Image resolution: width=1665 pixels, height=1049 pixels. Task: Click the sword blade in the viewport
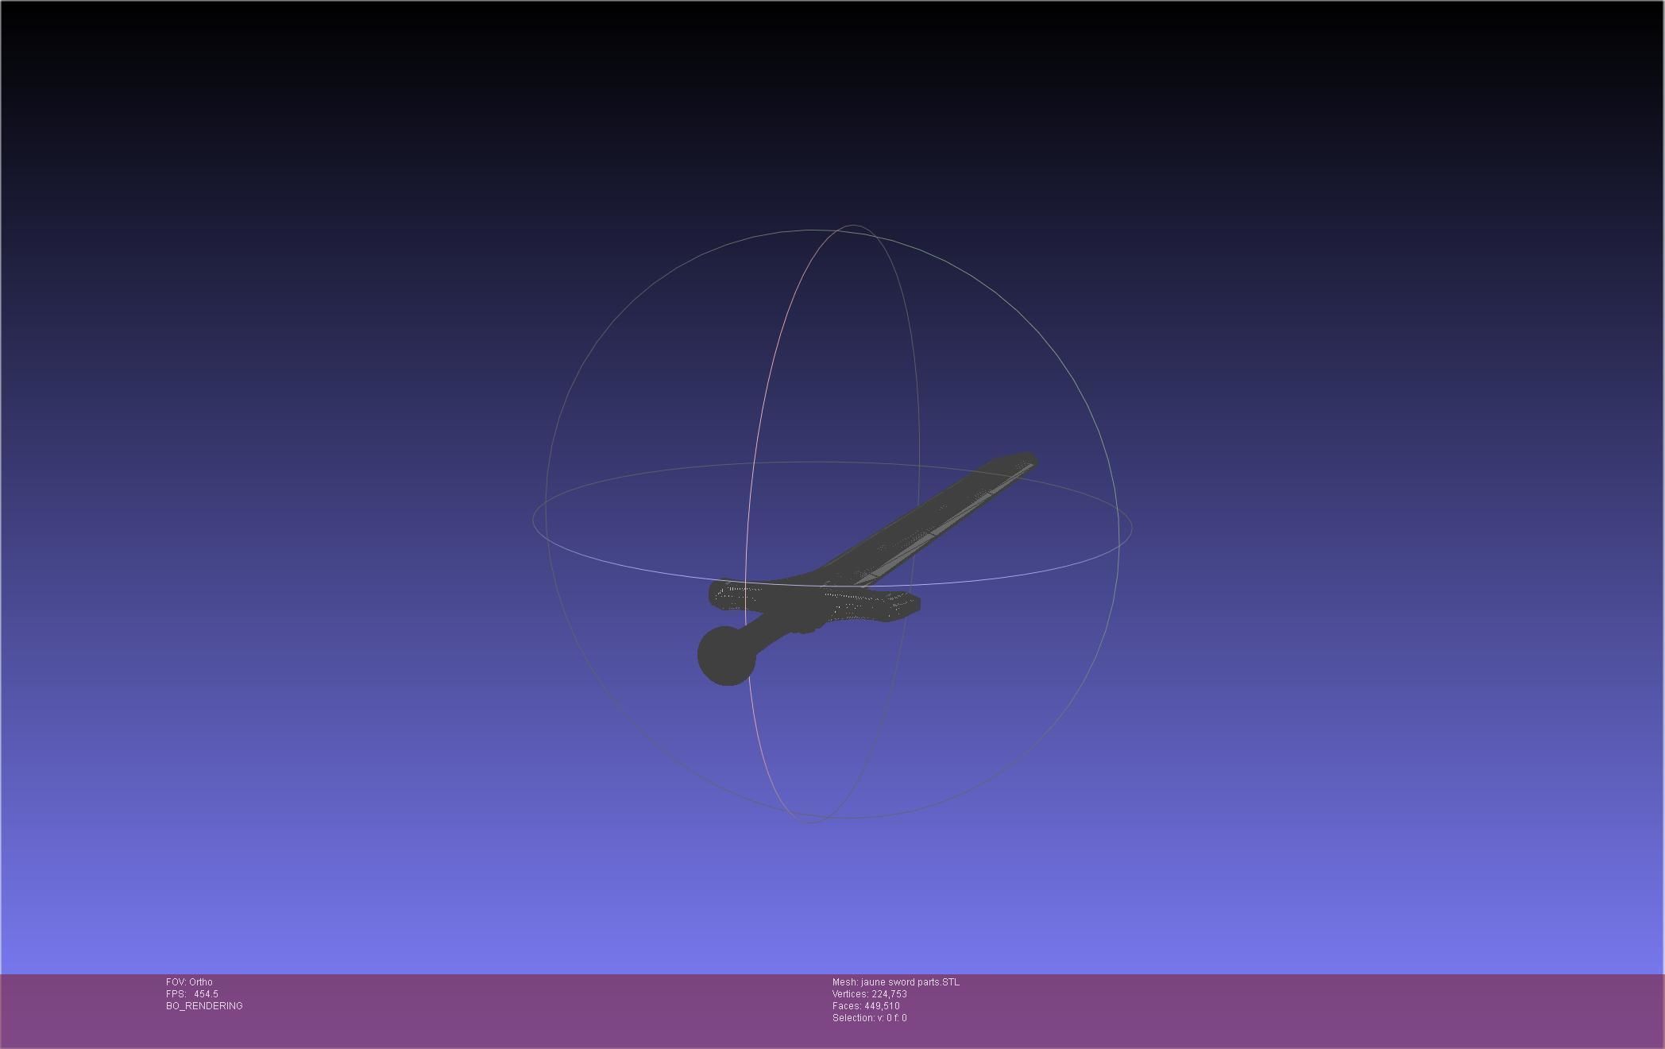click(x=929, y=521)
